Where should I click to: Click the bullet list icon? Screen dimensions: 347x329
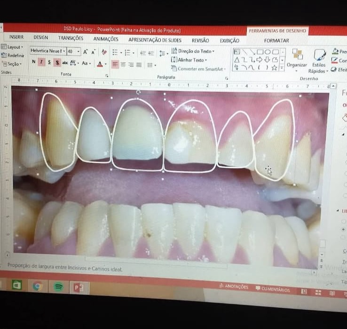click(116, 53)
